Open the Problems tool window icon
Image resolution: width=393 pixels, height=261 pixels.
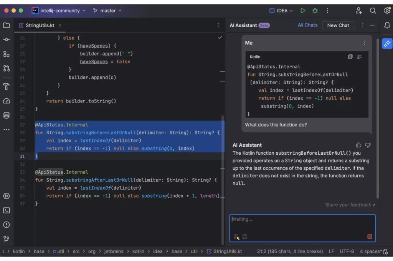coord(6,224)
